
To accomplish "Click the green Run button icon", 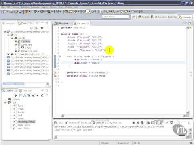I will pos(42,12).
